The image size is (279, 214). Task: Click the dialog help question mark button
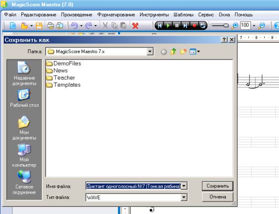(224, 39)
